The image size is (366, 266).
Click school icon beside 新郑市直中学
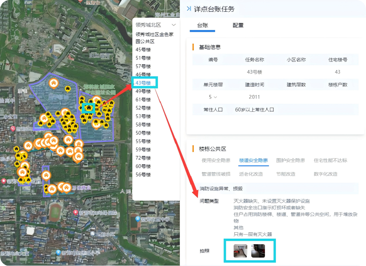(x=138, y=219)
